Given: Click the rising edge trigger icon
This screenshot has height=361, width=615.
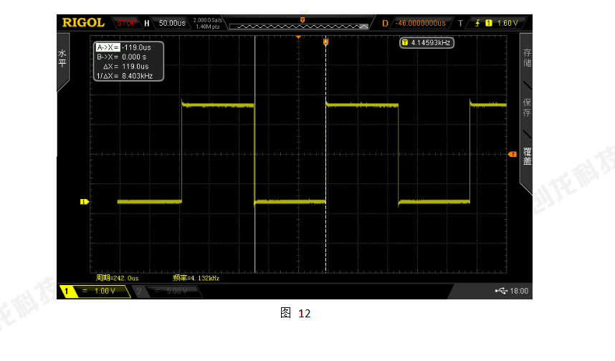Looking at the screenshot, I should click(x=477, y=23).
